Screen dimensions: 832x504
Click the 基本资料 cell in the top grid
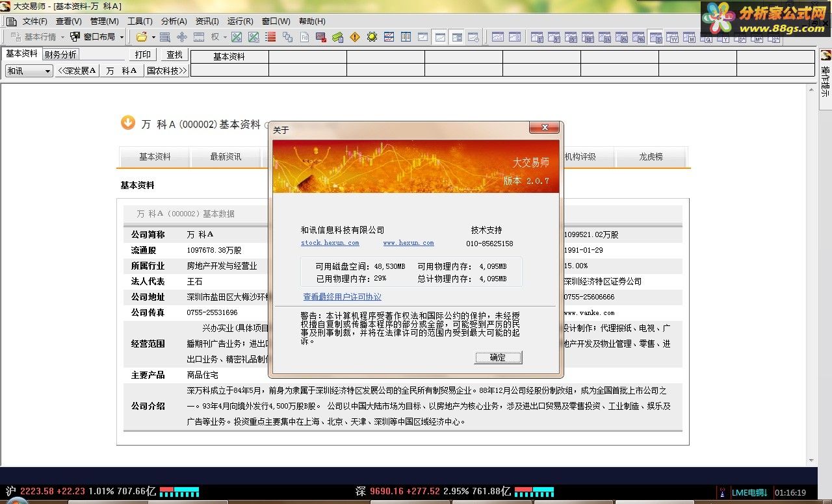click(229, 57)
